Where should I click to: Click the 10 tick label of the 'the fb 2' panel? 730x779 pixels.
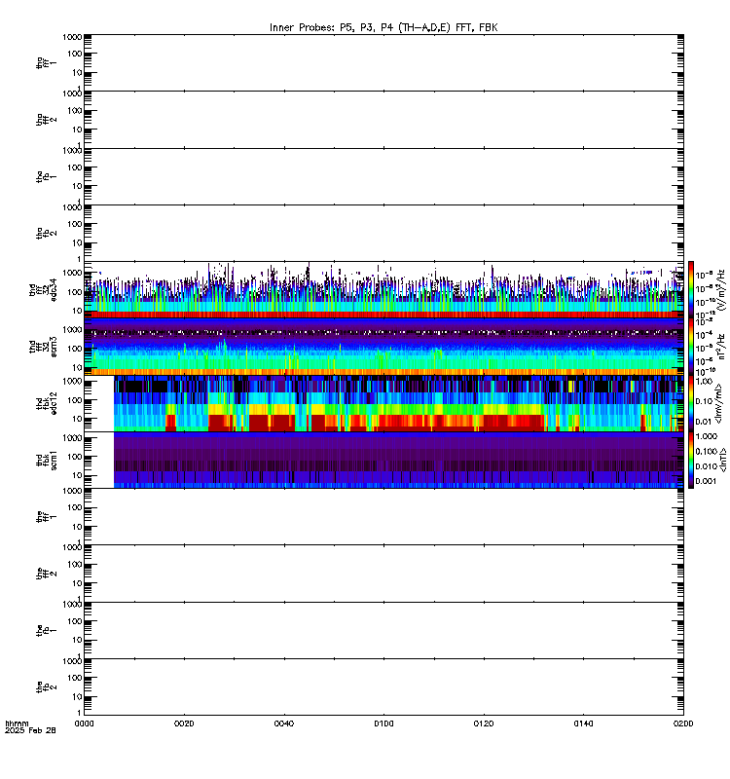(78, 696)
